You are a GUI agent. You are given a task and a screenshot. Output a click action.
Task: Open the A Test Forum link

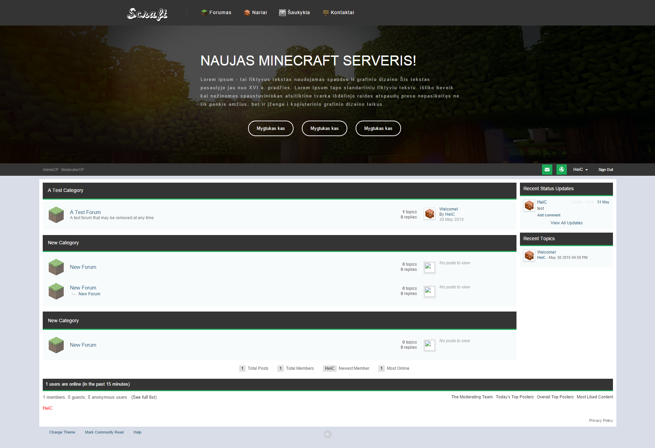[85, 212]
